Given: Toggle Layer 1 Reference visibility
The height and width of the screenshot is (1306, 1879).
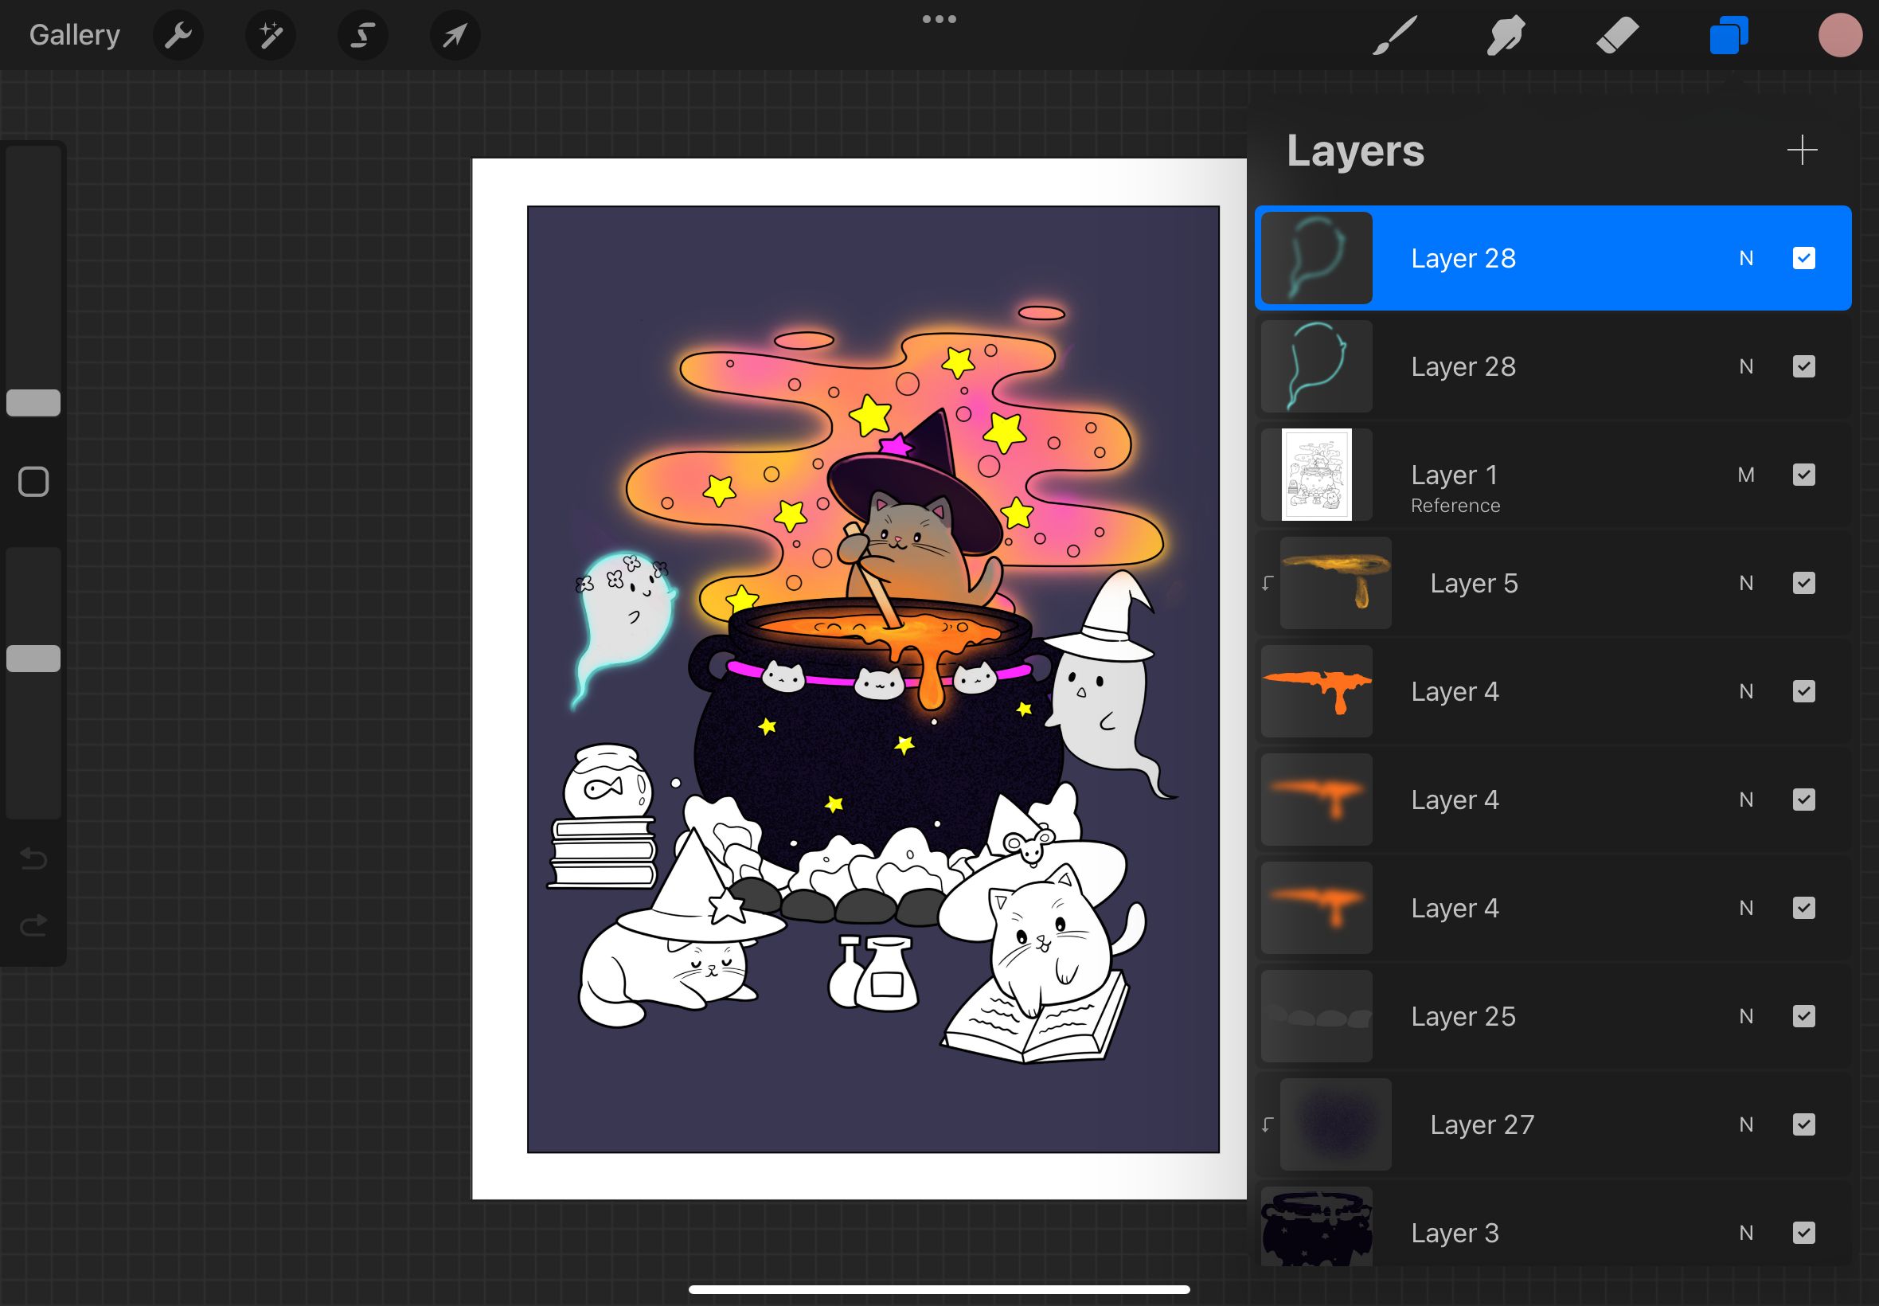Looking at the screenshot, I should (1803, 475).
